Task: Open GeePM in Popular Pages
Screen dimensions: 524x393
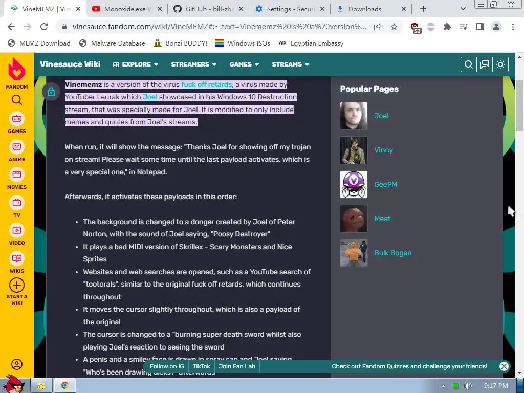Action: coord(385,184)
